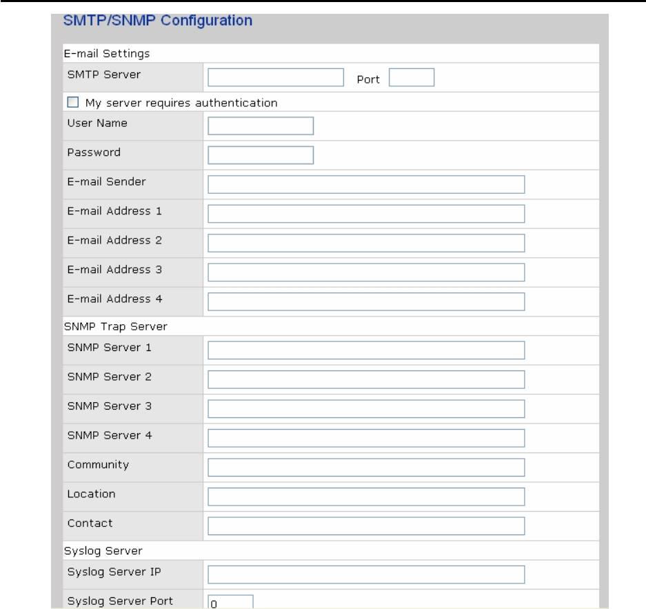
Task: Select the Password input field
Action: 261,155
